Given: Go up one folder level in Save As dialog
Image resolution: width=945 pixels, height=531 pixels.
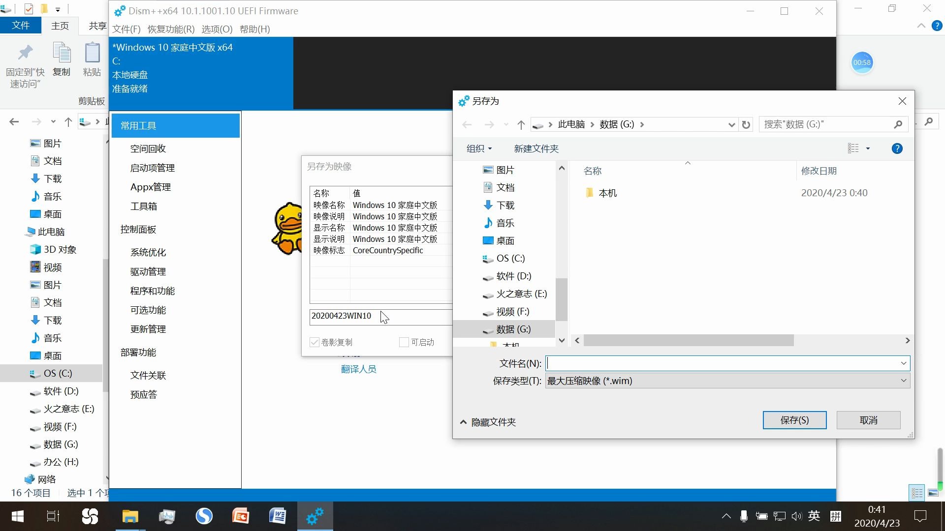Looking at the screenshot, I should pos(521,124).
